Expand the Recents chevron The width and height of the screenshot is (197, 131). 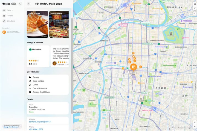[x=10, y=28]
